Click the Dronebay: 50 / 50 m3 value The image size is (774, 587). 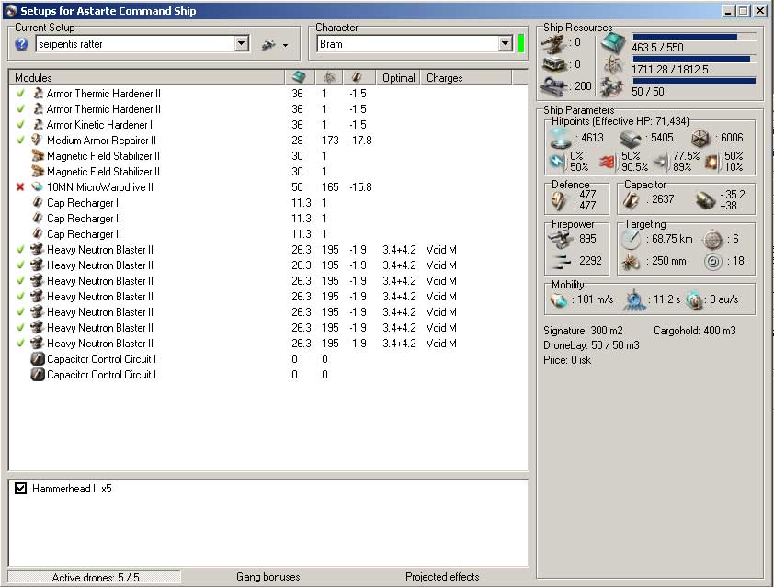pos(591,345)
